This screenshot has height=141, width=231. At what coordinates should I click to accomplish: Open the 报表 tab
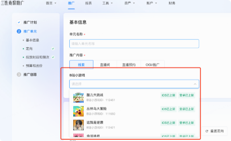tap(88, 3)
